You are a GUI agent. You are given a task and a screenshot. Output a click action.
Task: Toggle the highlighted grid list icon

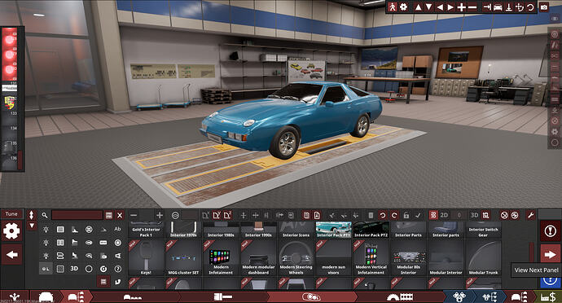(x=103, y=282)
